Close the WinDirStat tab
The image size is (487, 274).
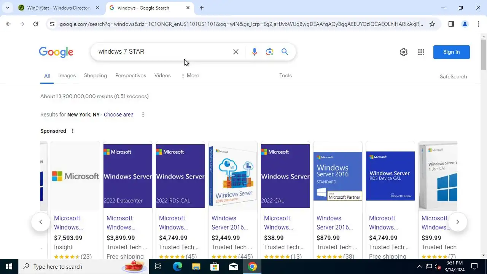coord(97,8)
